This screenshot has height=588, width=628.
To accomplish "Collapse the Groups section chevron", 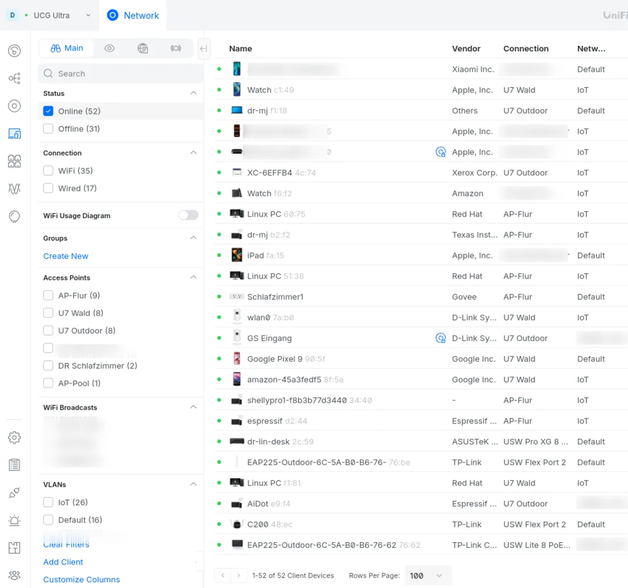I will coord(194,238).
